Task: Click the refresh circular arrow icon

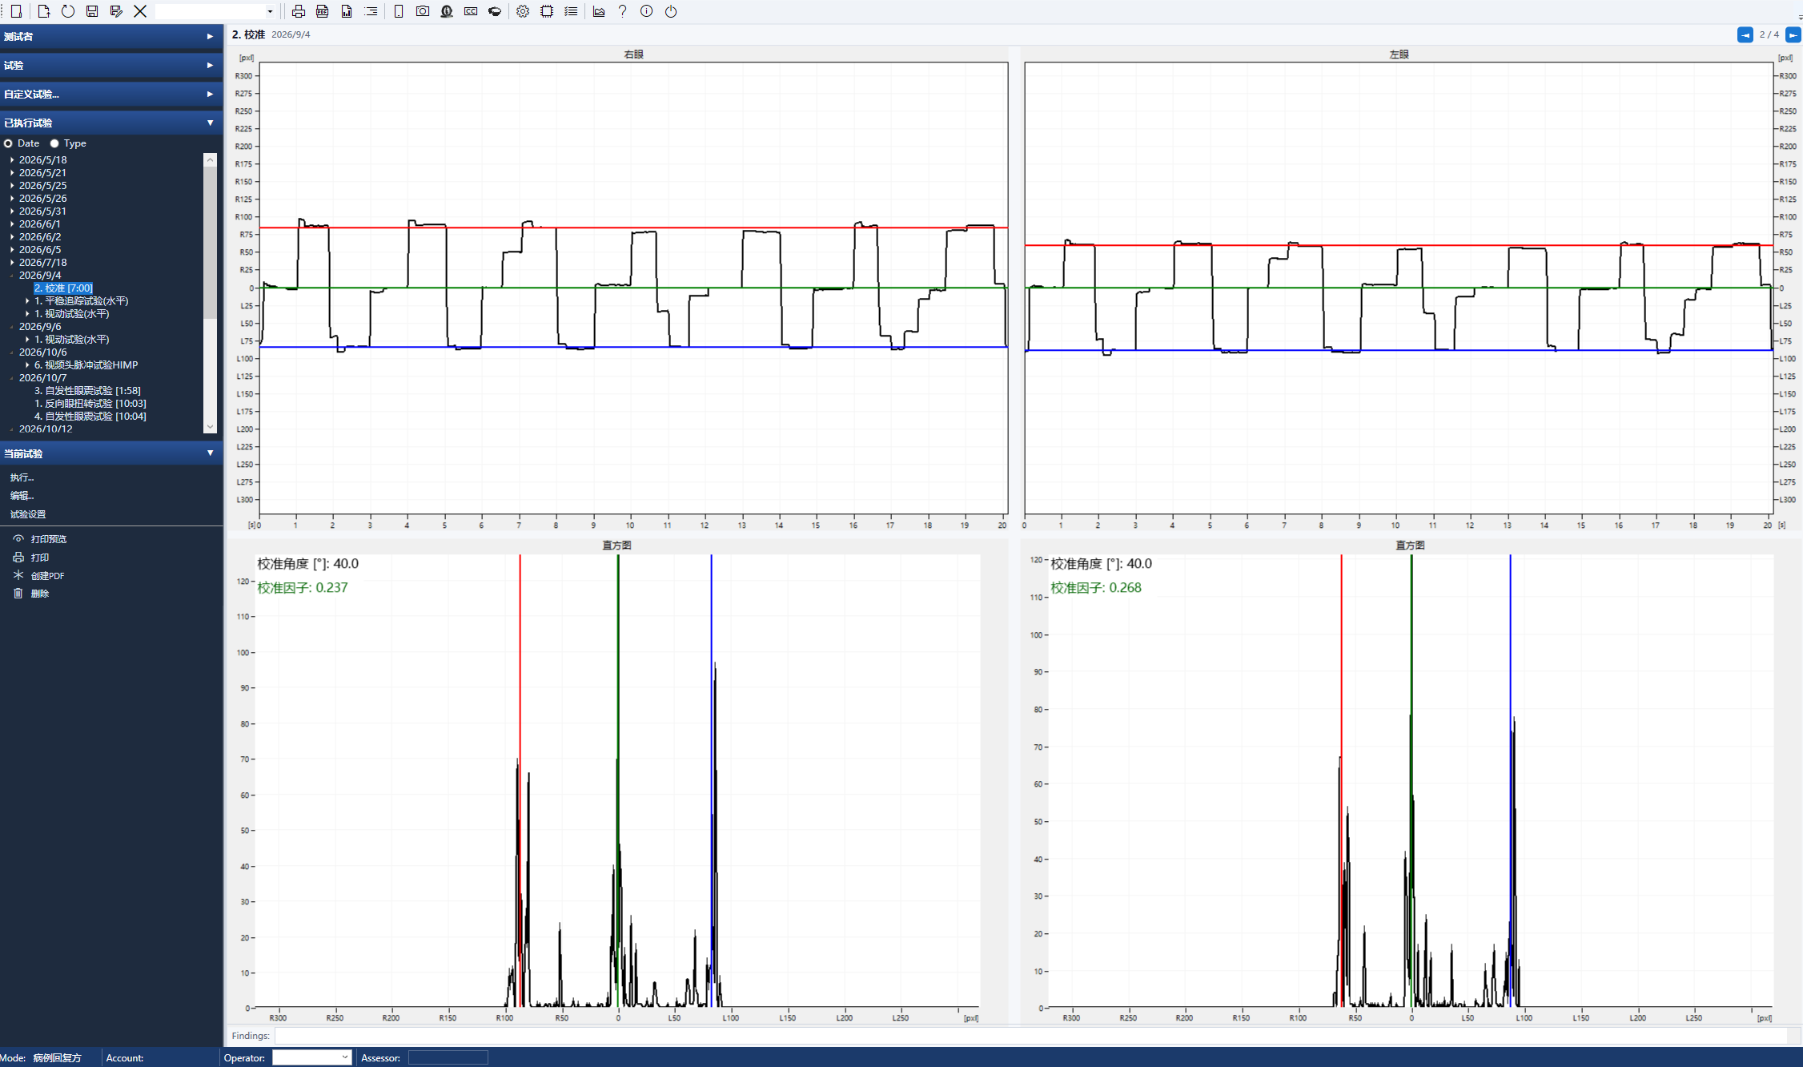Action: point(68,11)
